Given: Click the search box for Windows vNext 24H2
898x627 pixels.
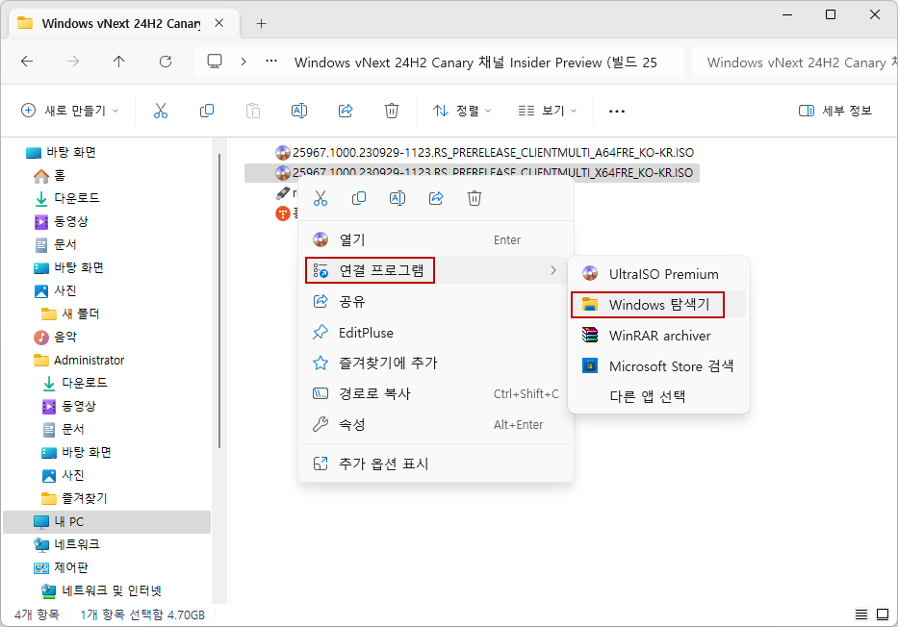Looking at the screenshot, I should [795, 62].
